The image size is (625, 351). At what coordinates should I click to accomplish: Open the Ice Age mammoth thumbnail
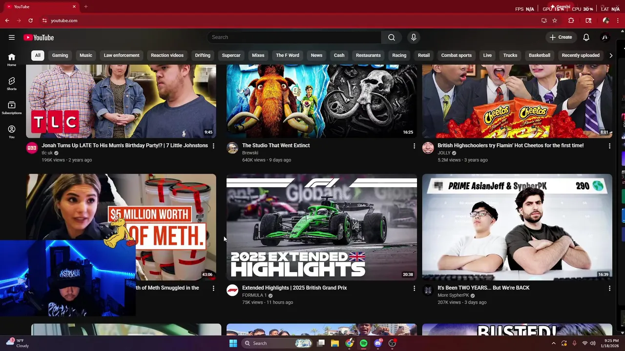click(322, 101)
